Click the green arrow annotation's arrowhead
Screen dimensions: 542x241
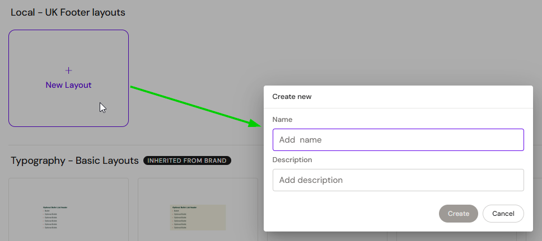[x=256, y=124]
